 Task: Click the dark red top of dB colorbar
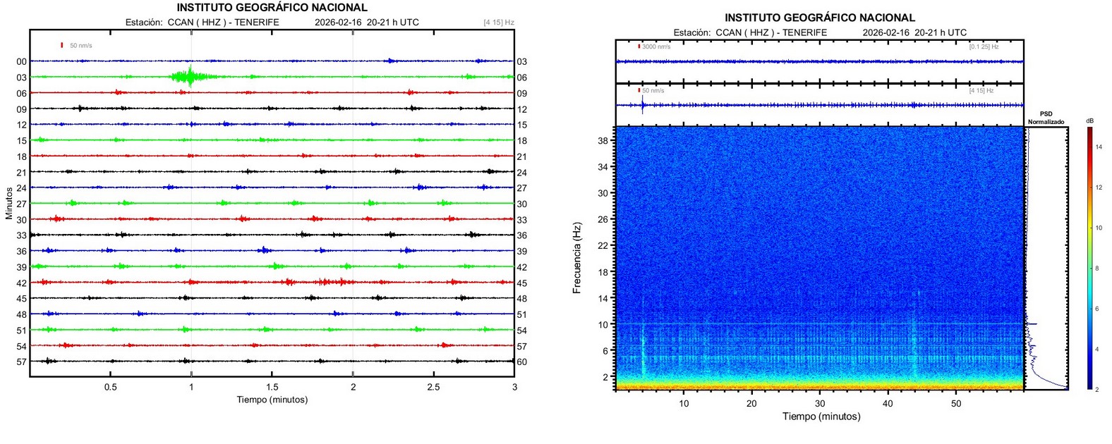click(x=1089, y=130)
